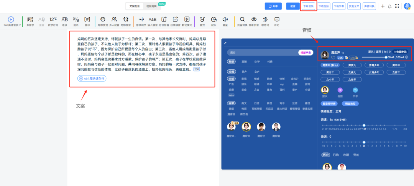Open the 至臻 voice tab

(x=244, y=62)
